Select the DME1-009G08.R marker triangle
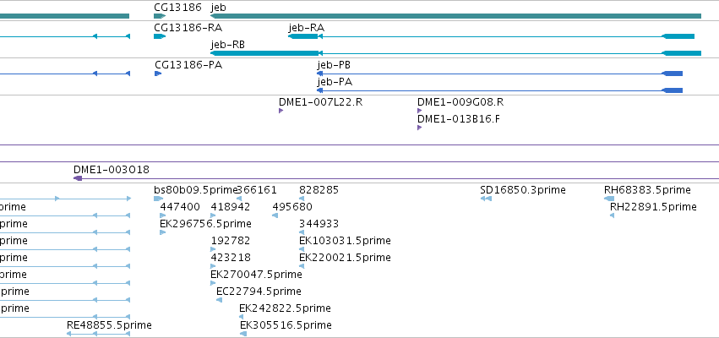The width and height of the screenshot is (719, 338). click(x=419, y=111)
